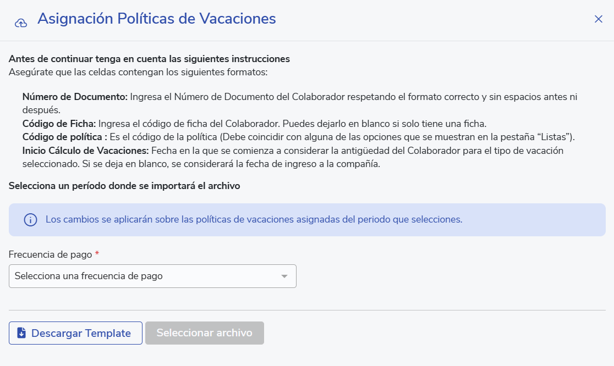Click the horizontal divider above the buttons
The height and width of the screenshot is (366, 614).
coord(307,310)
